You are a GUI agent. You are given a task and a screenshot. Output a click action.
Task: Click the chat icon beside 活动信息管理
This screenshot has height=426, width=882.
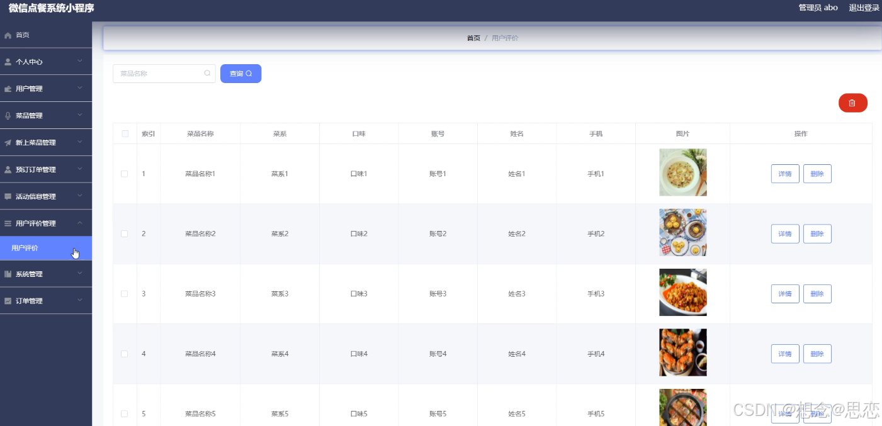pyautogui.click(x=8, y=197)
